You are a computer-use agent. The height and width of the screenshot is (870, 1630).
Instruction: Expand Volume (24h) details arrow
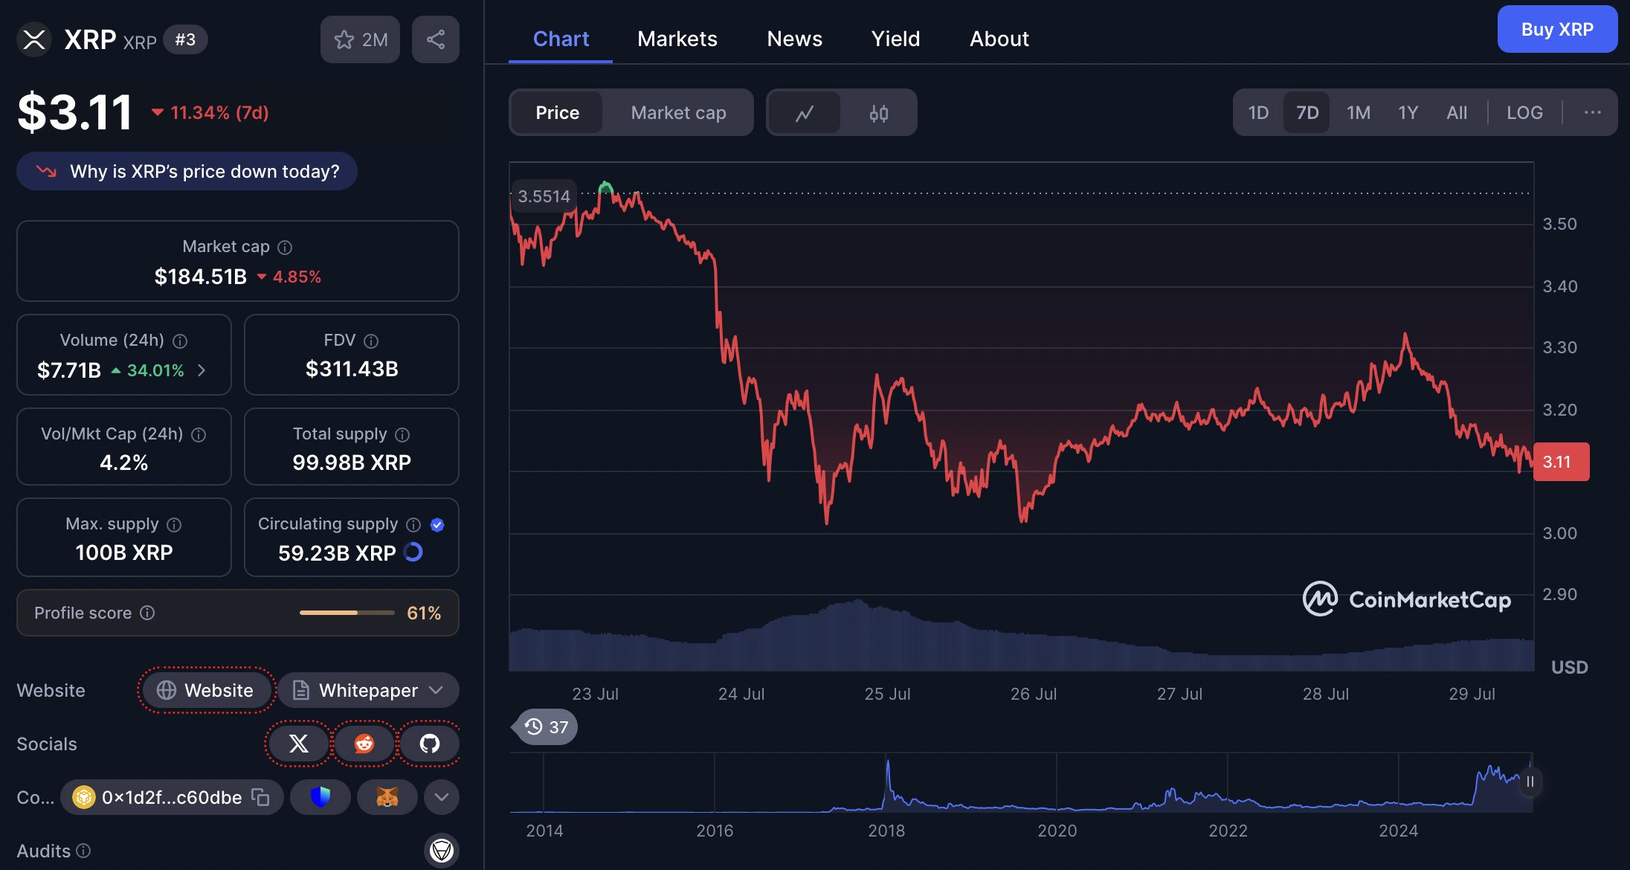201,370
